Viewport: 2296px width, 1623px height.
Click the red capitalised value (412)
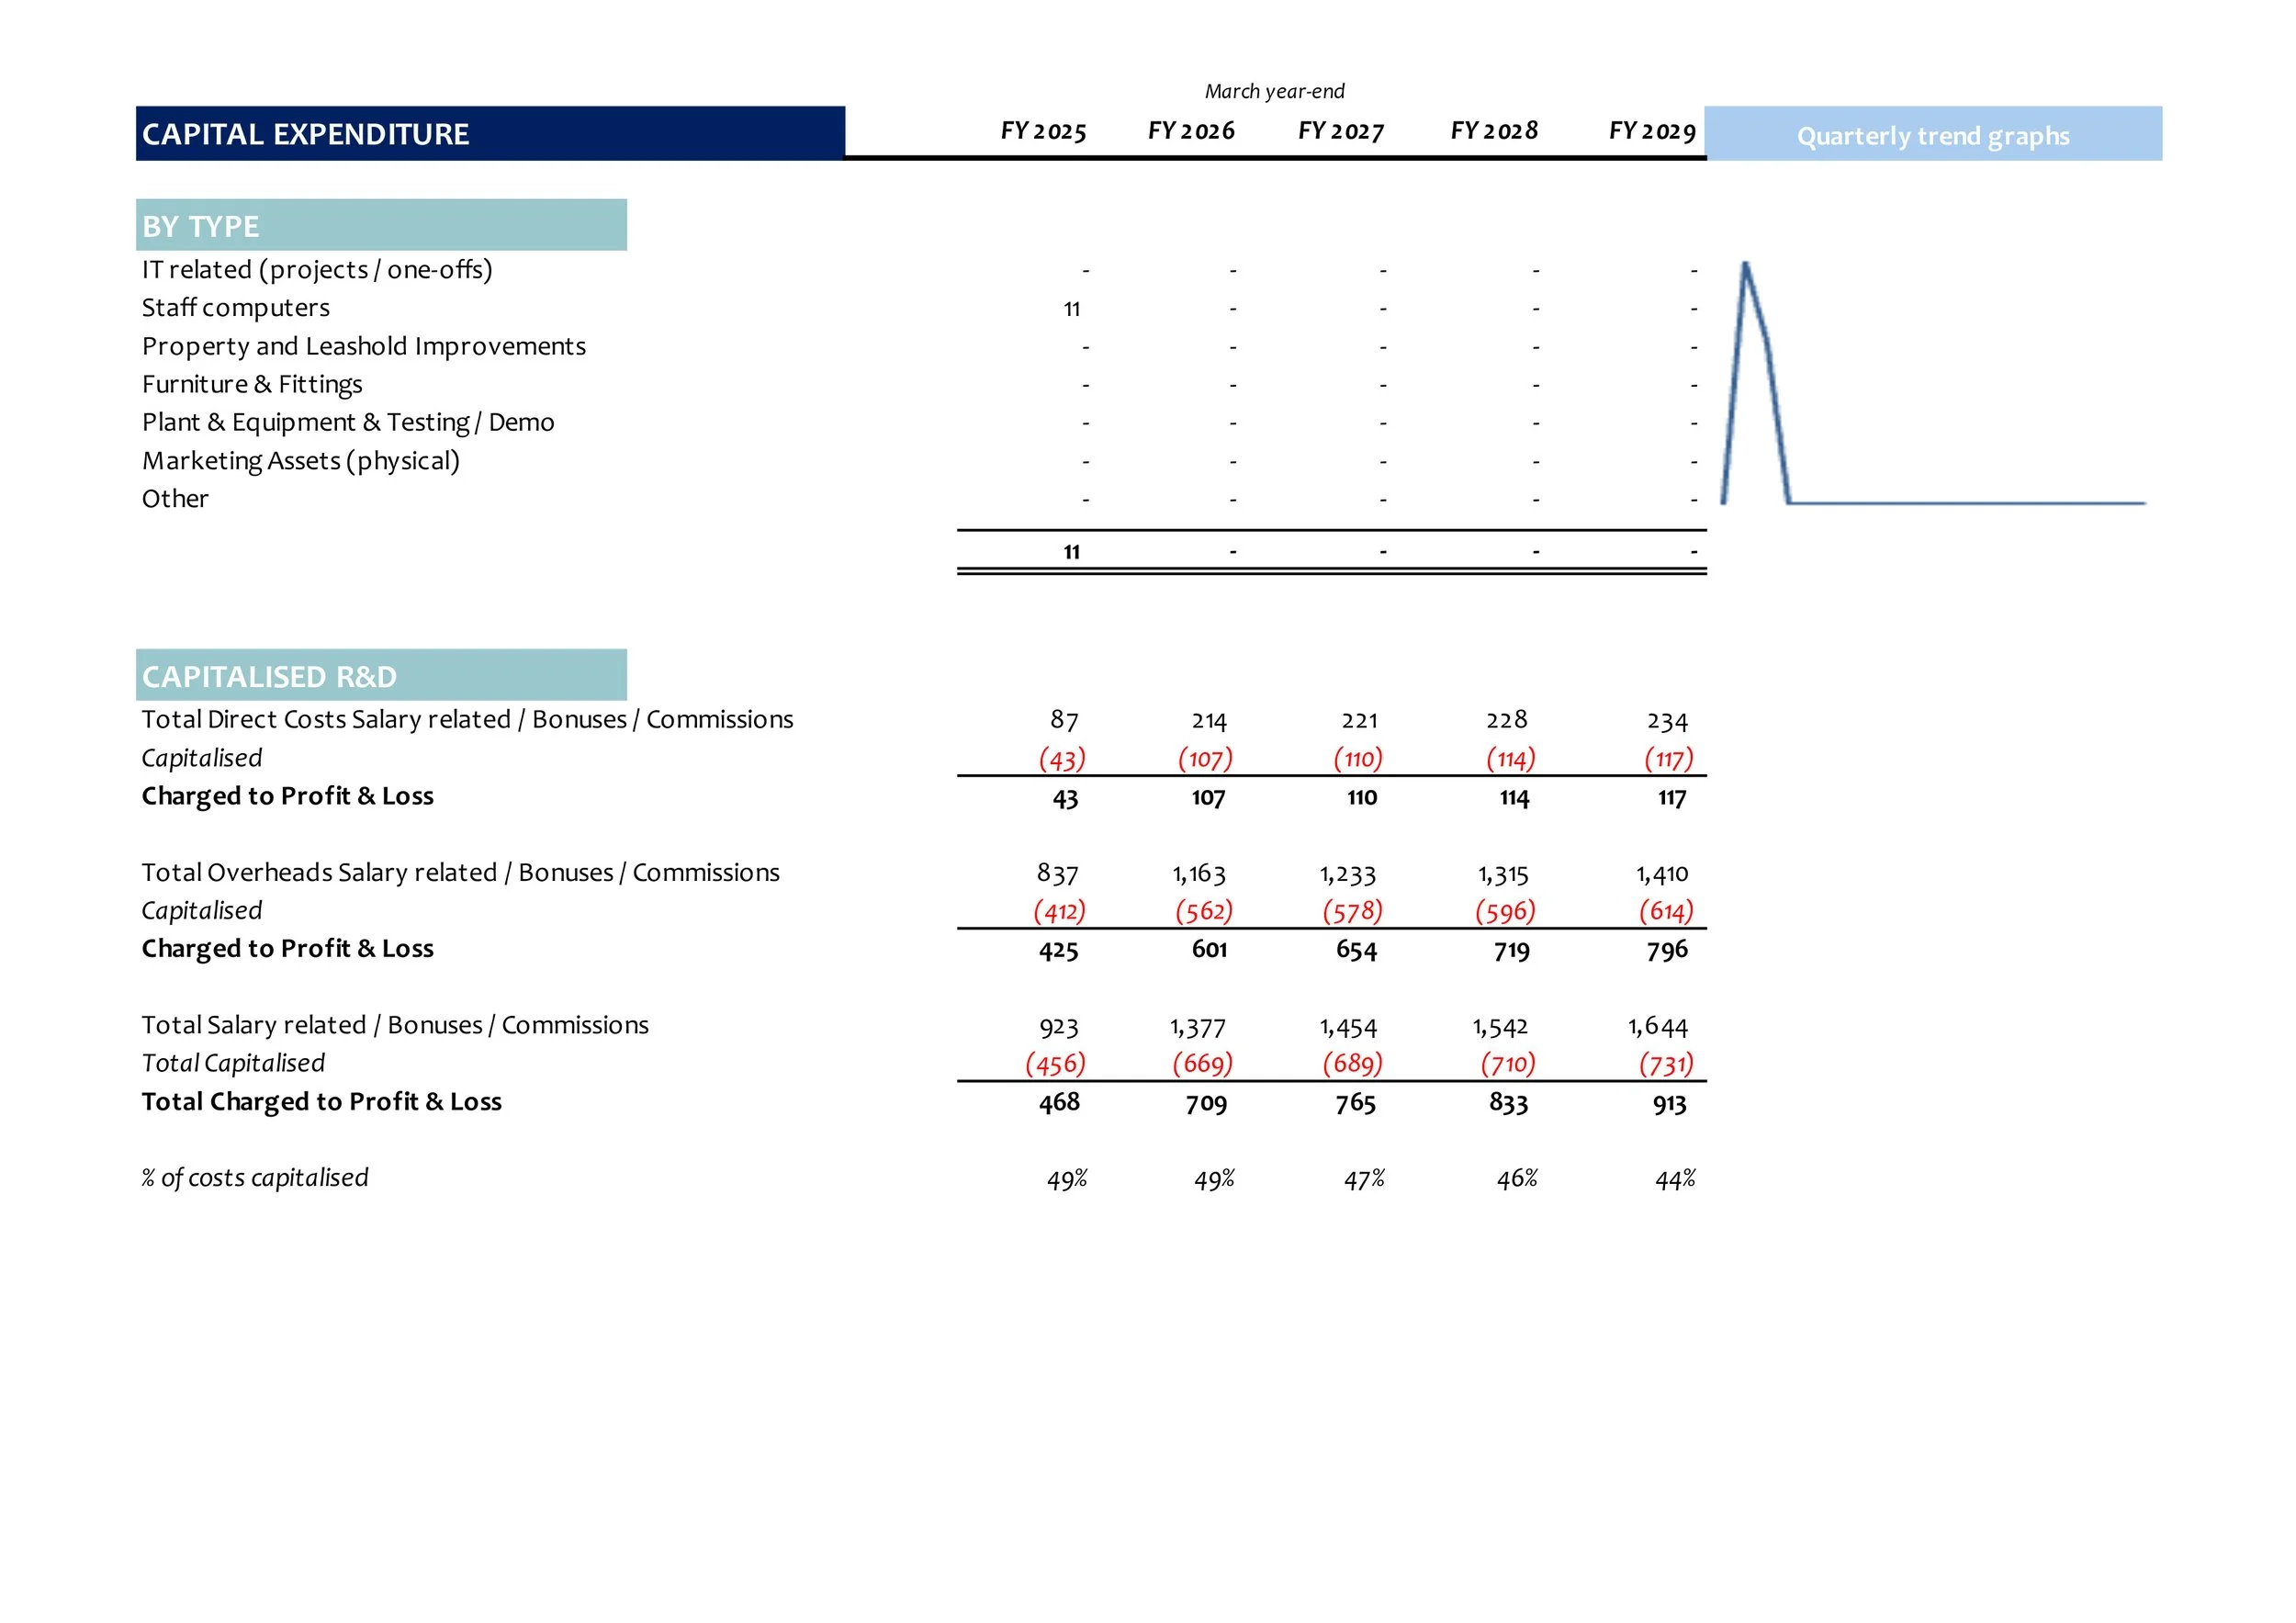(1059, 911)
